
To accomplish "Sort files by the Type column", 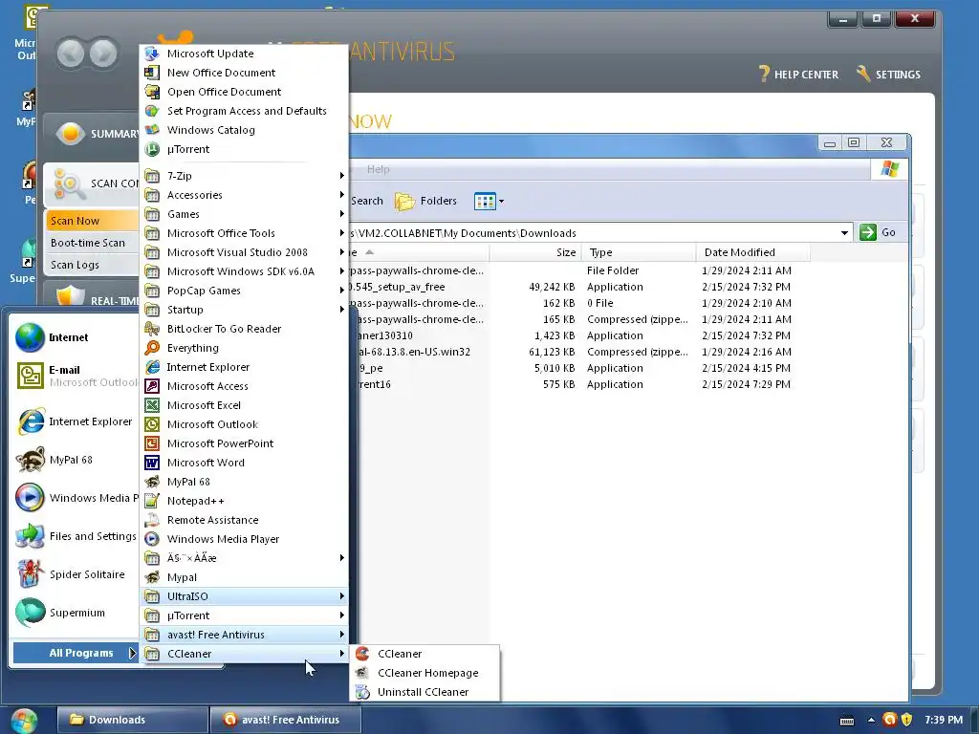I will pos(639,252).
